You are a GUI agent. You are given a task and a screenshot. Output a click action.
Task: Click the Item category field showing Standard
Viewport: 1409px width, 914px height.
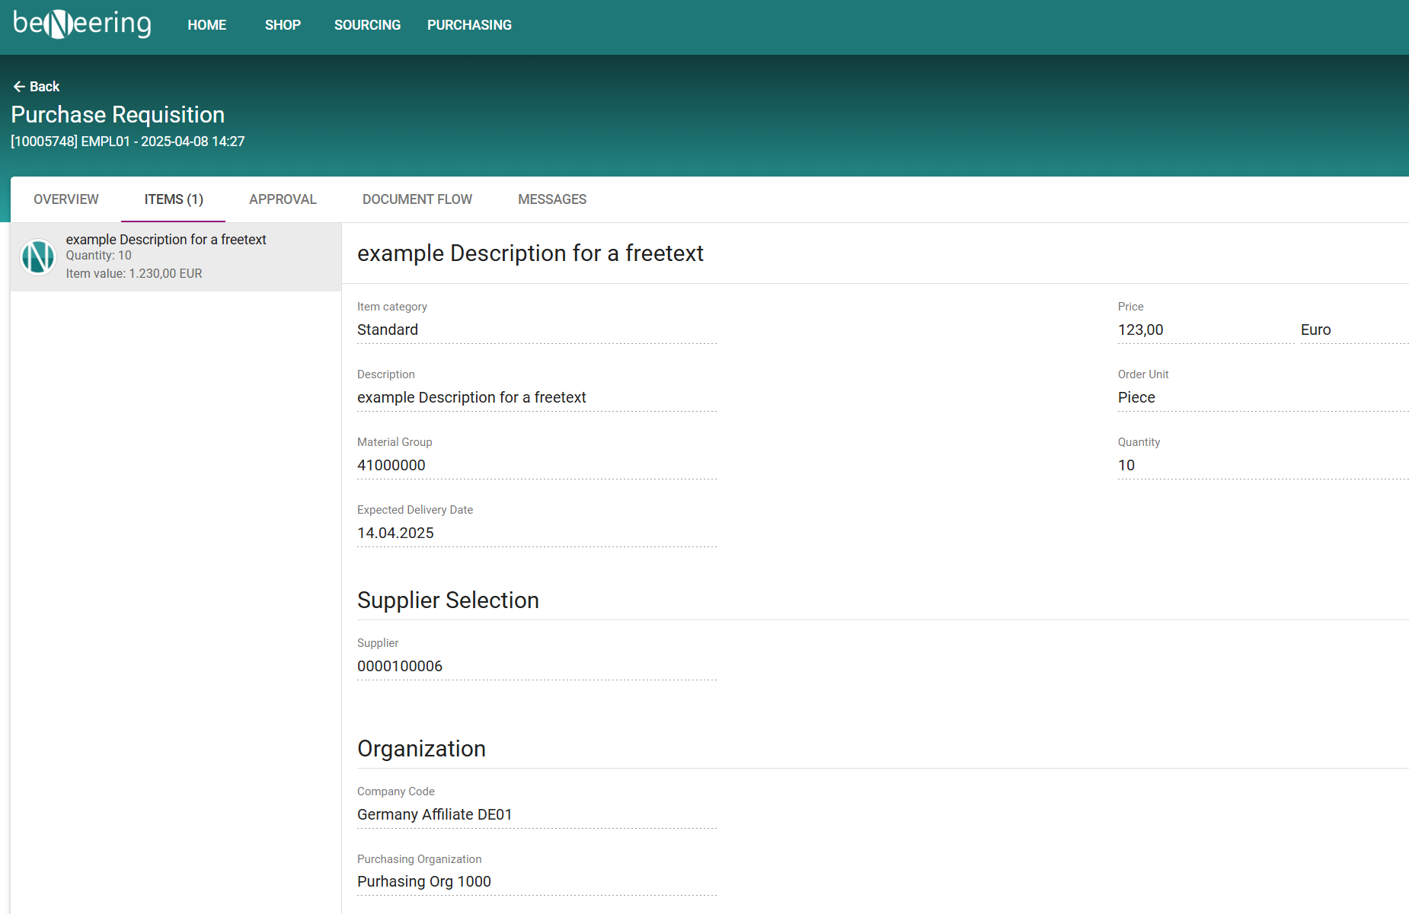(x=536, y=330)
